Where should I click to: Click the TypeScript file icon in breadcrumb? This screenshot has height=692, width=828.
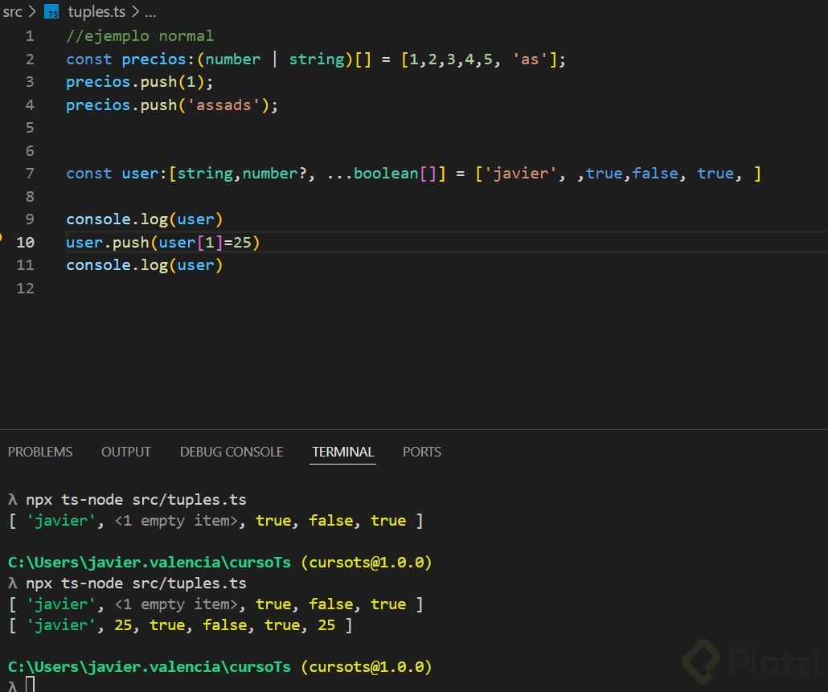[51, 11]
